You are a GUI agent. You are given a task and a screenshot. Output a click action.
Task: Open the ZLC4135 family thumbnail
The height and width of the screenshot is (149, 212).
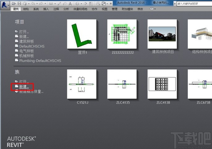click(122, 84)
